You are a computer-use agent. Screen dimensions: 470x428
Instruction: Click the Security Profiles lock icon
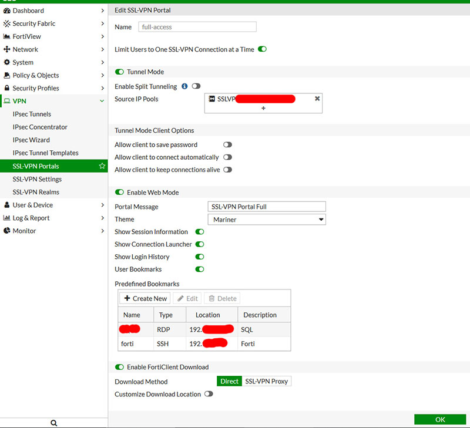tap(6, 88)
